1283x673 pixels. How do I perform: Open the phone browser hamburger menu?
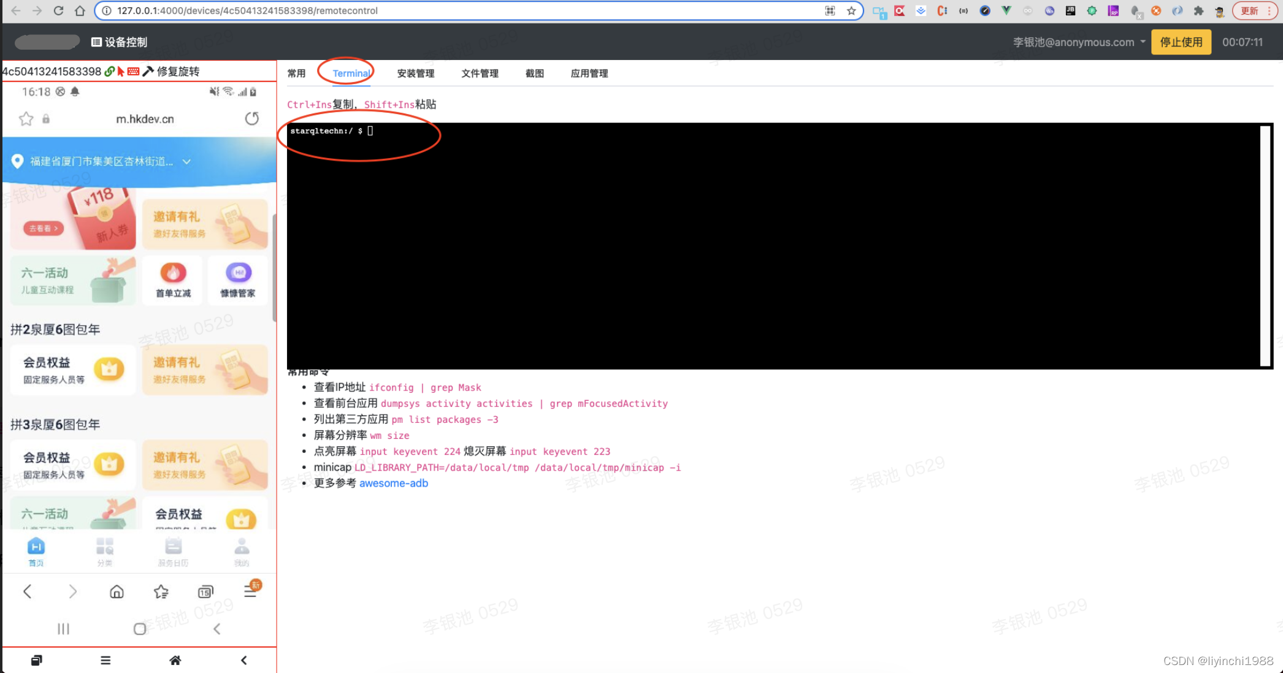250,591
